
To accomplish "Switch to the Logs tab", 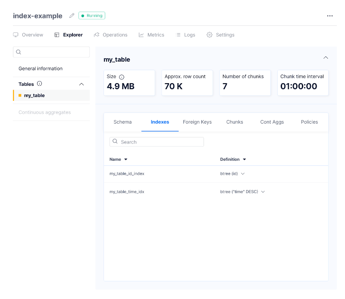I will click(186, 35).
